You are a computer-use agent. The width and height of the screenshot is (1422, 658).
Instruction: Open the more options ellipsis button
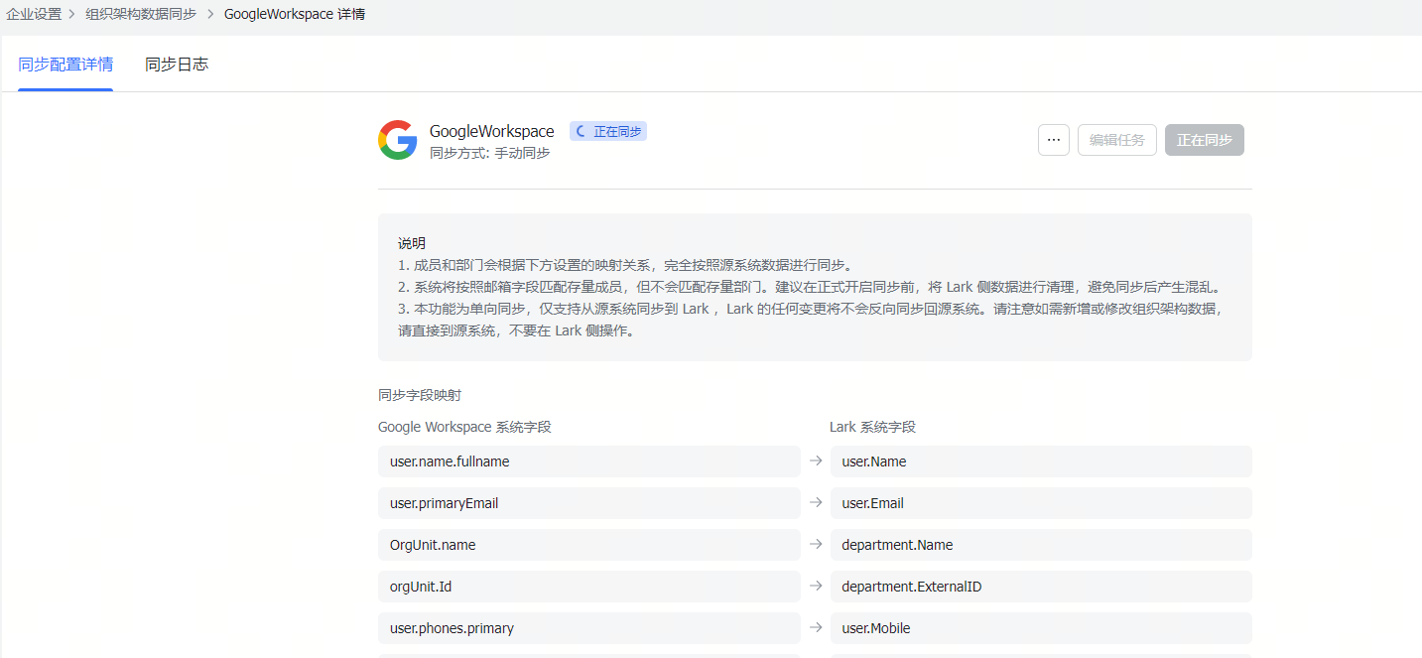(x=1054, y=140)
